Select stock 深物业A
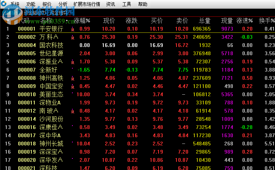The height and width of the screenshot is (170, 275). [50, 103]
